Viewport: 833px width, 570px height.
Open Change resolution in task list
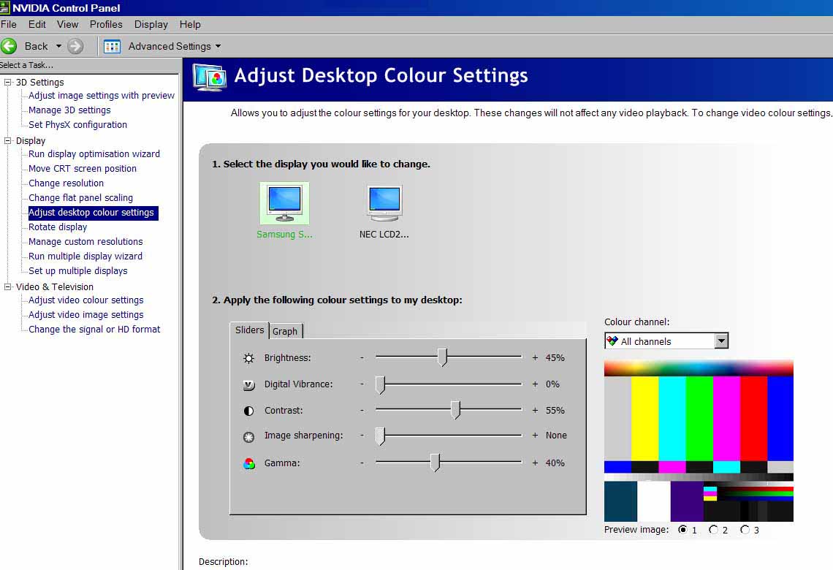pos(66,183)
